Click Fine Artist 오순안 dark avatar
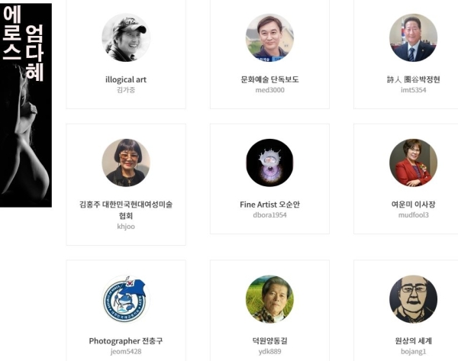The height and width of the screenshot is (361, 458). tap(269, 163)
